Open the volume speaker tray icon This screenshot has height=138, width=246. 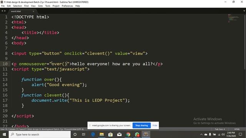point(223,135)
